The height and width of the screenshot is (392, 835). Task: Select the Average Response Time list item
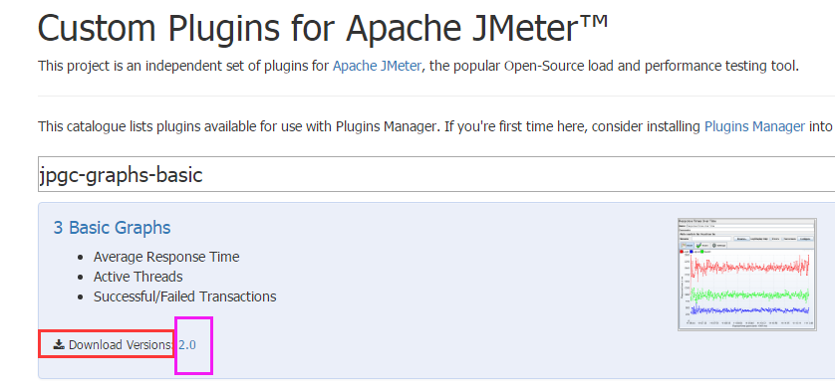166,257
